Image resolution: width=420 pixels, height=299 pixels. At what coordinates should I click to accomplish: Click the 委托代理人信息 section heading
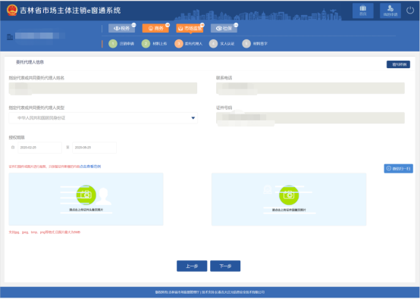pyautogui.click(x=30, y=62)
